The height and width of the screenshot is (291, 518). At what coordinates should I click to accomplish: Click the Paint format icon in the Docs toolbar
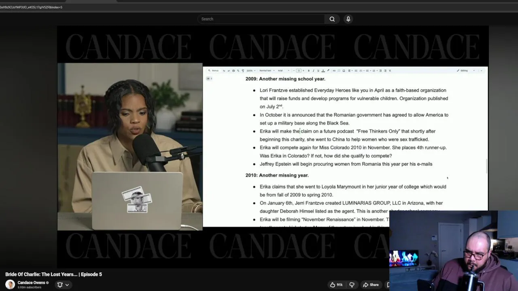point(243,70)
